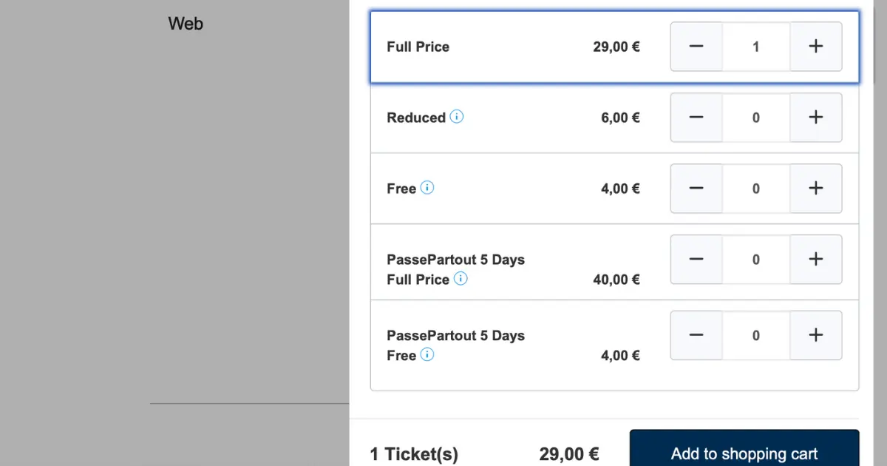887x466 pixels.
Task: Decrease PassePartout 5 Days Full Price quantity
Action: [x=696, y=260]
